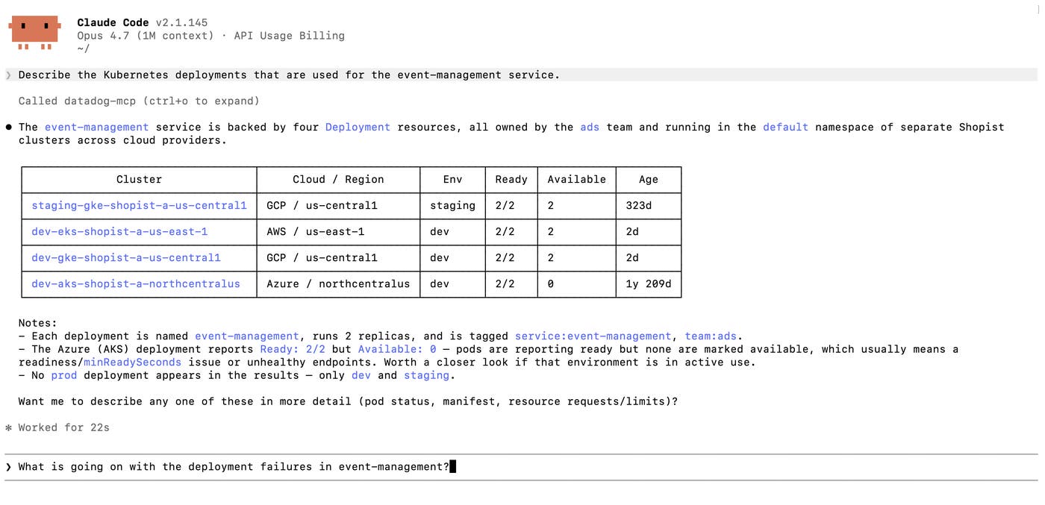Screen dimensions: 1045x505
Task: Click the blue 'prod' word in notes
Action: click(64, 375)
